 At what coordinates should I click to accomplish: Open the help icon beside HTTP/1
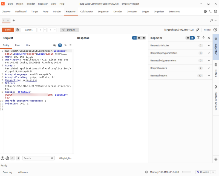[215, 30]
